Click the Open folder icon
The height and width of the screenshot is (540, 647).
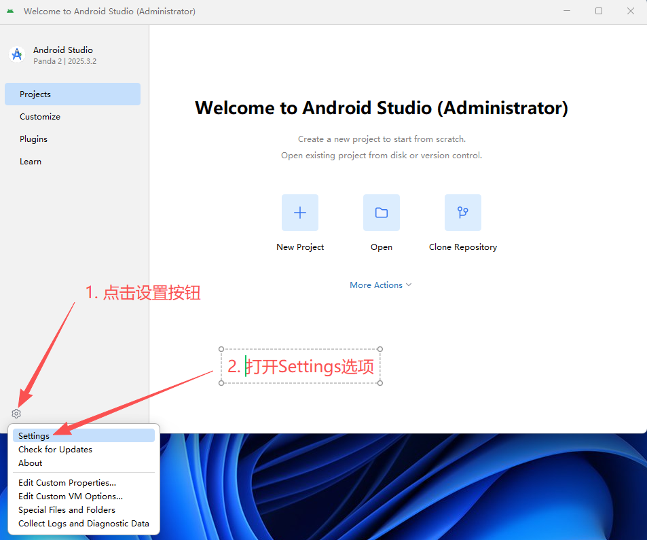[x=382, y=213]
